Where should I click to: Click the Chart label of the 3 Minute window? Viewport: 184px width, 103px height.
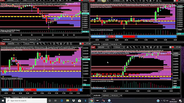(x=3, y=44)
